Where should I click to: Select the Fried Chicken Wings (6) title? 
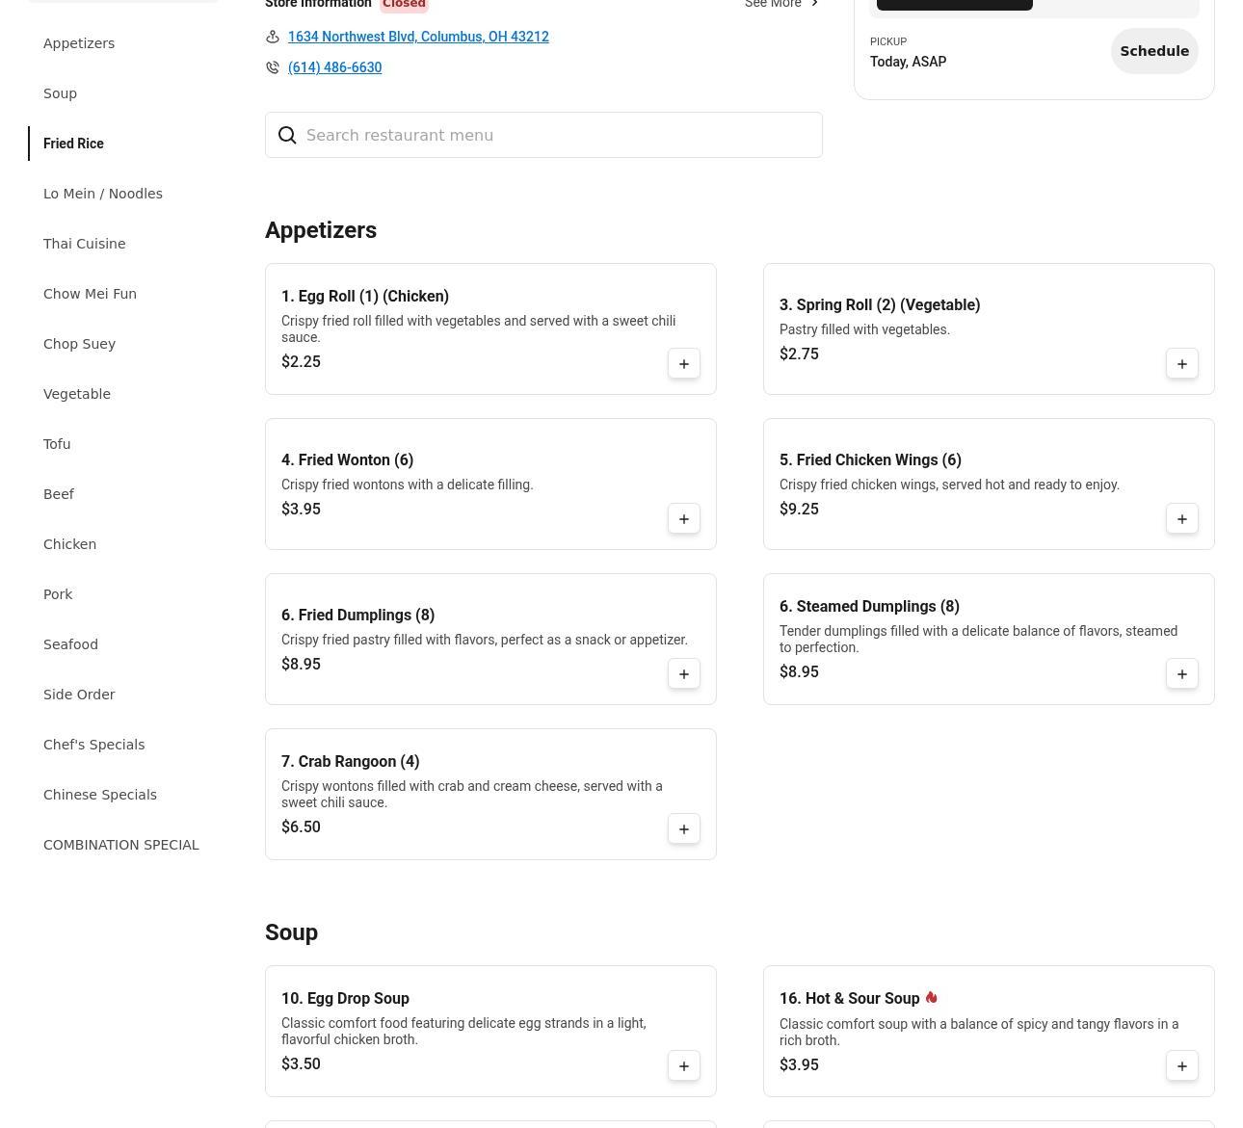[x=870, y=460]
